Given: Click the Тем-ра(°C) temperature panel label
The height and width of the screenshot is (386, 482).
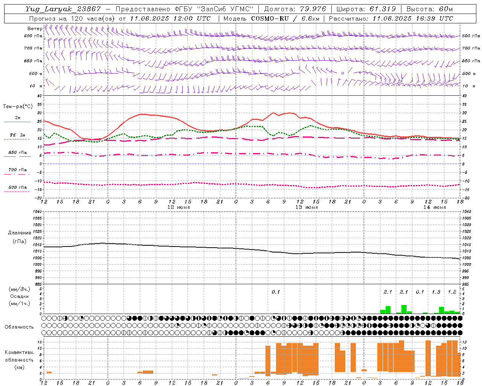Looking at the screenshot, I should click(x=18, y=107).
